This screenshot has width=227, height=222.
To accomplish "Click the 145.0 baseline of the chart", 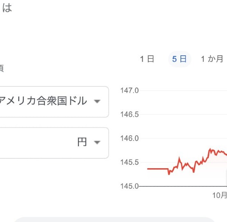I will tap(183, 186).
